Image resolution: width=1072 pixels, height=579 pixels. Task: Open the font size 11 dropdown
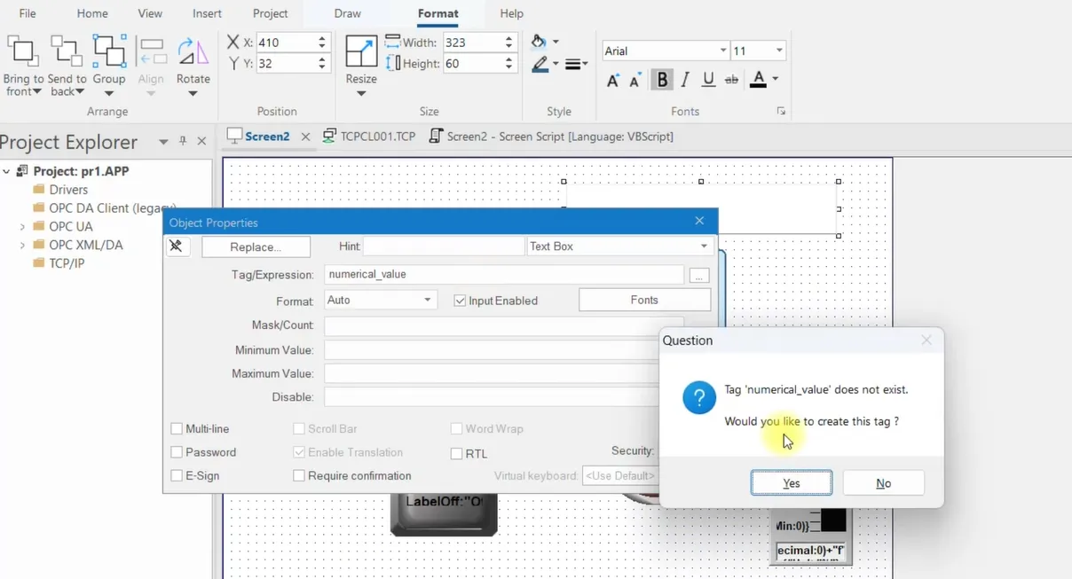point(779,51)
